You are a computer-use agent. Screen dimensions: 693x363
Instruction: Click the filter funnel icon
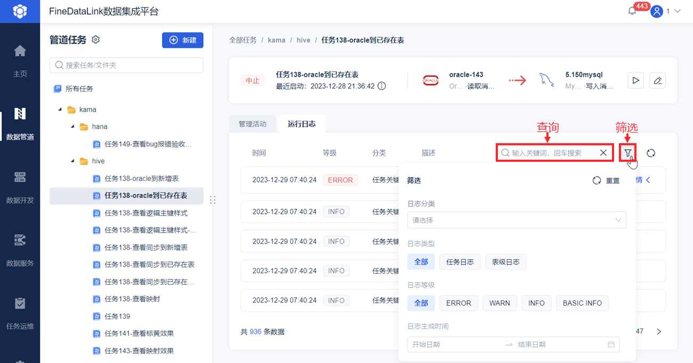628,153
